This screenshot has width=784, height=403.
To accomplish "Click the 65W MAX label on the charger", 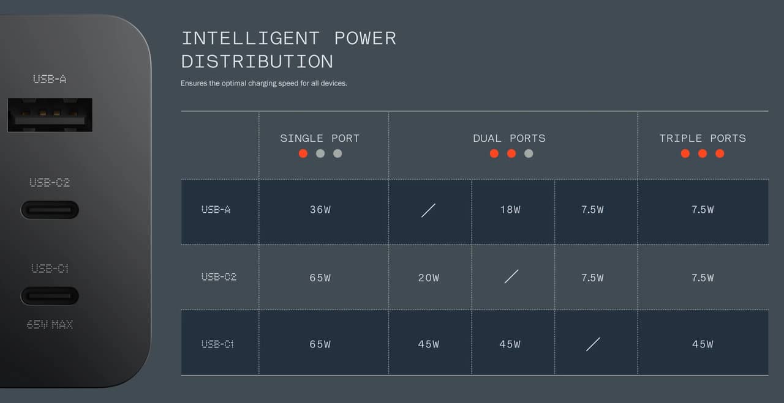I will point(50,325).
